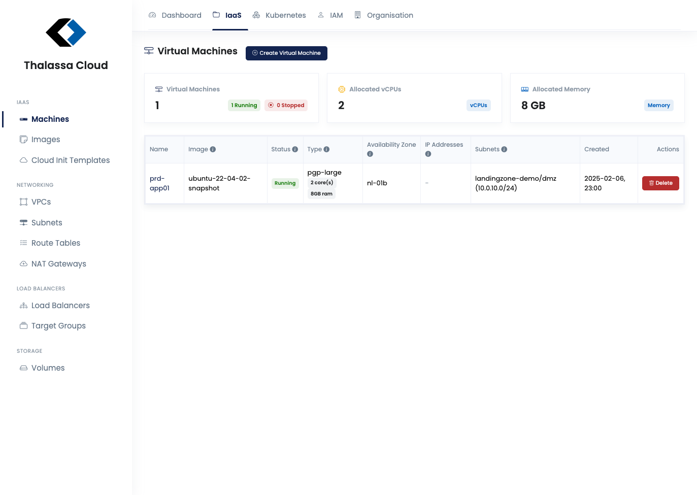The image size is (697, 495).
Task: Click the VPCs sidebar icon
Action: [23, 202]
